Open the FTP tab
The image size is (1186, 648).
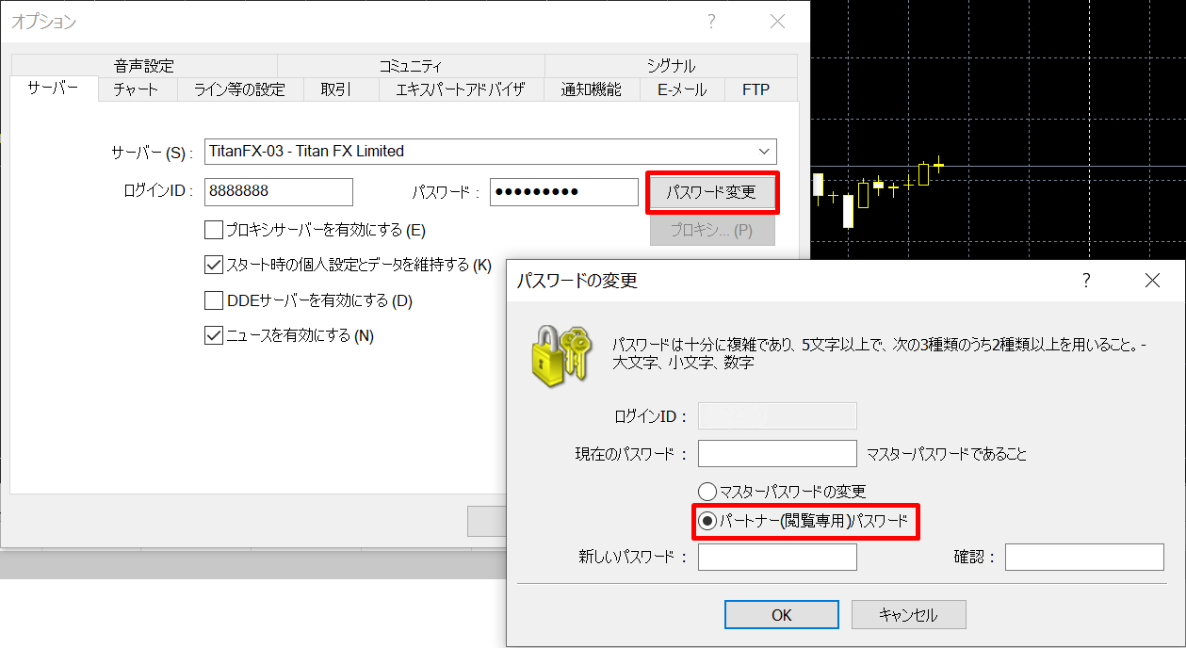(x=755, y=90)
